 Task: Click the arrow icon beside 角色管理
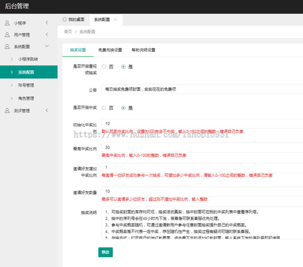(12, 98)
